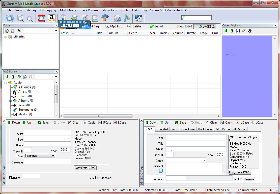Image resolution: width=280 pixels, height=194 pixels.
Task: Switch to the All Pictures tab
Action: [240, 129]
